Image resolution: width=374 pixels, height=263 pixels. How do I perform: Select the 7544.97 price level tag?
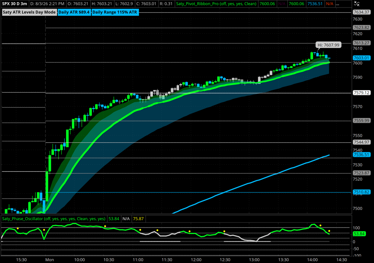[362, 142]
